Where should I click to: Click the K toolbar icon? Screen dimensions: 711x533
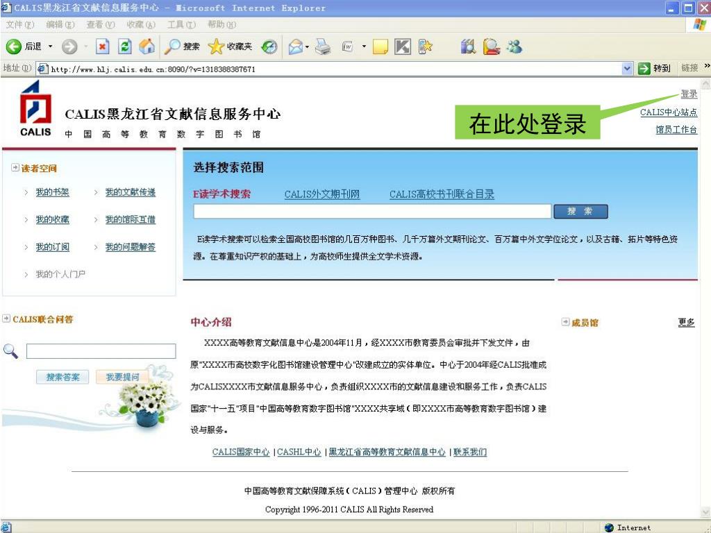pyautogui.click(x=403, y=46)
